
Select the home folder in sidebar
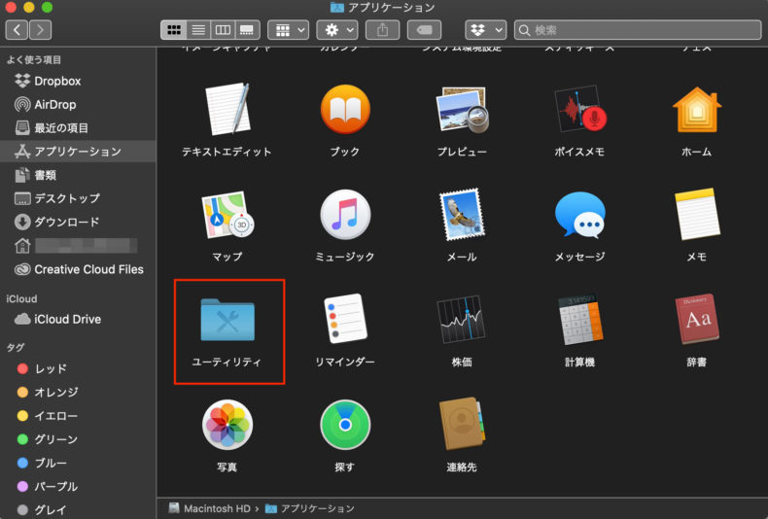79,245
